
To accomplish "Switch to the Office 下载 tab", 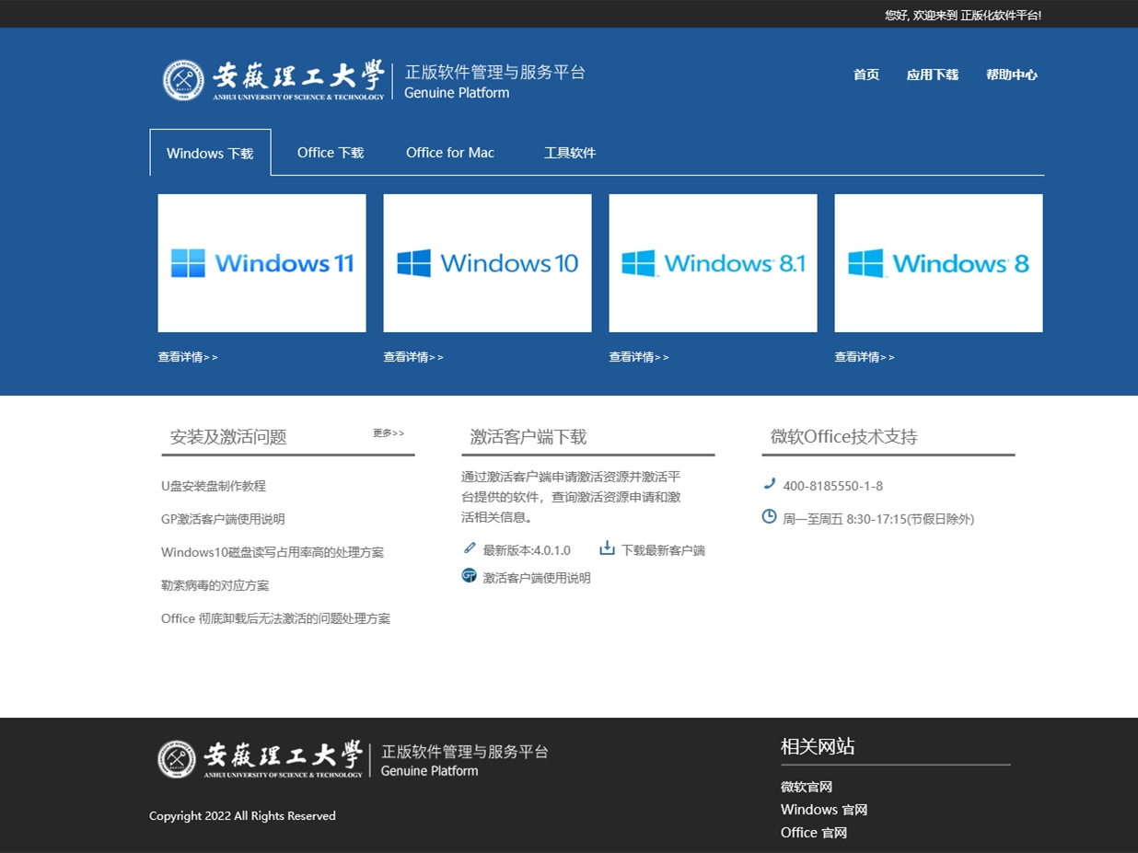I will click(x=331, y=153).
